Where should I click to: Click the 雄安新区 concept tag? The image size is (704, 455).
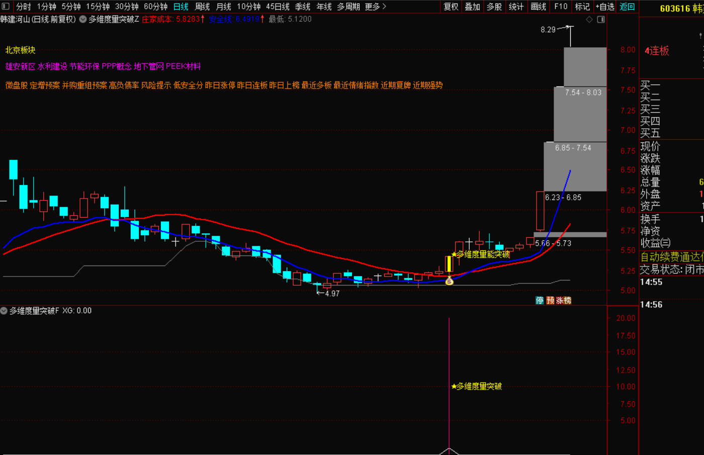[x=20, y=66]
